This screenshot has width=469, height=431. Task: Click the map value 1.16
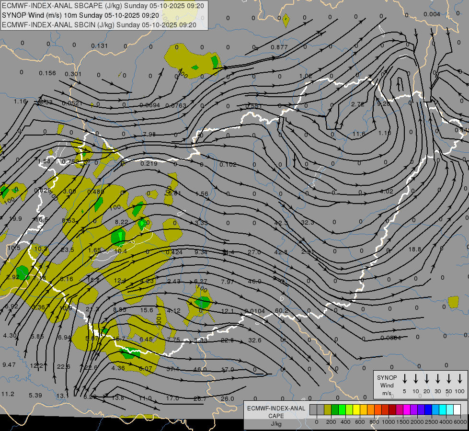20,102
